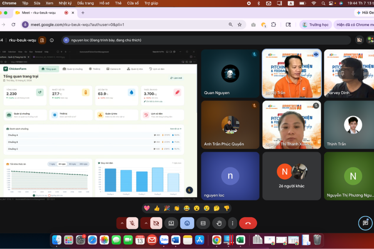Expand the microphone settings arrow
374x249 pixels.
[x=122, y=223]
